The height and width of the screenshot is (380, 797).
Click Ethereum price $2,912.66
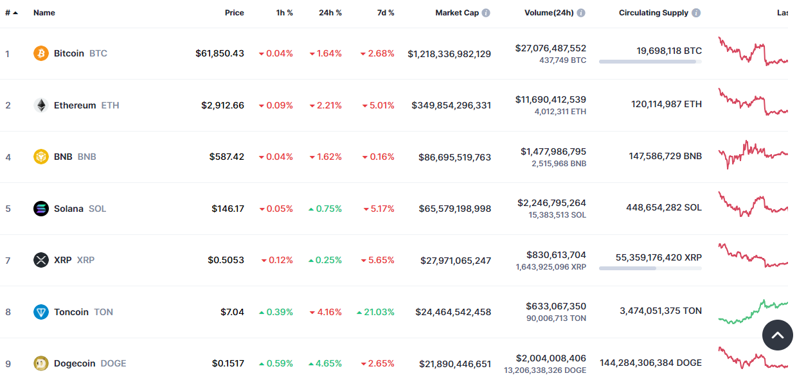(222, 105)
